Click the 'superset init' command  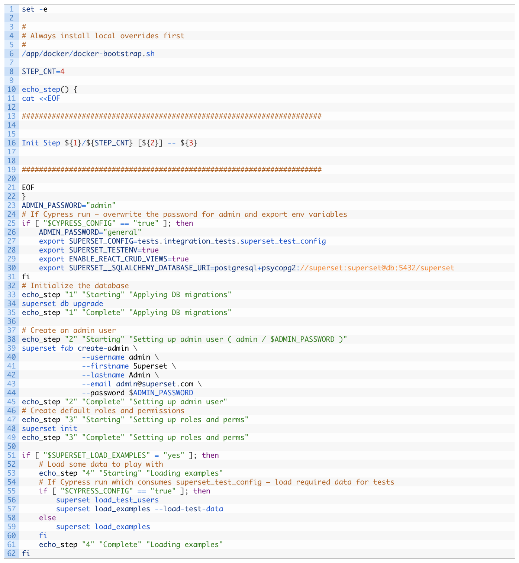50,428
